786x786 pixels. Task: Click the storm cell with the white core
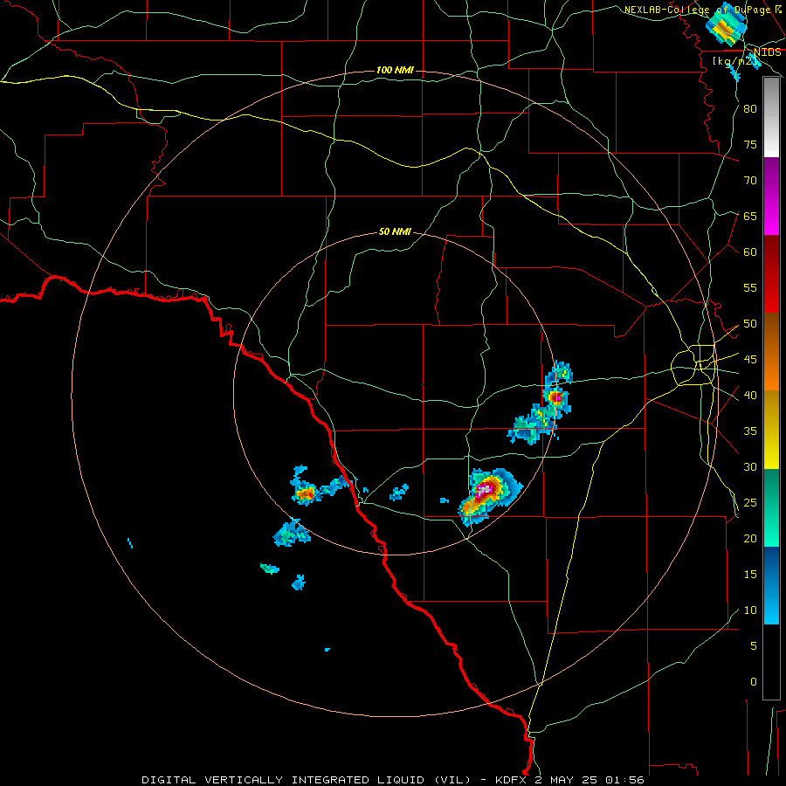point(489,496)
